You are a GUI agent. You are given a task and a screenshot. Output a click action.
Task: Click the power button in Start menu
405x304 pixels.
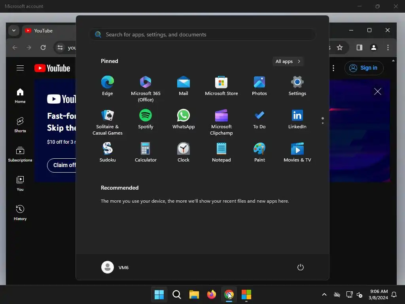301,267
